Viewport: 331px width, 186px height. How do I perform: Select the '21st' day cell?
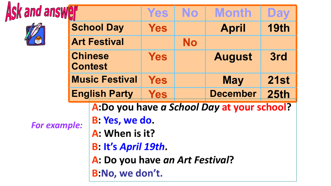(279, 80)
